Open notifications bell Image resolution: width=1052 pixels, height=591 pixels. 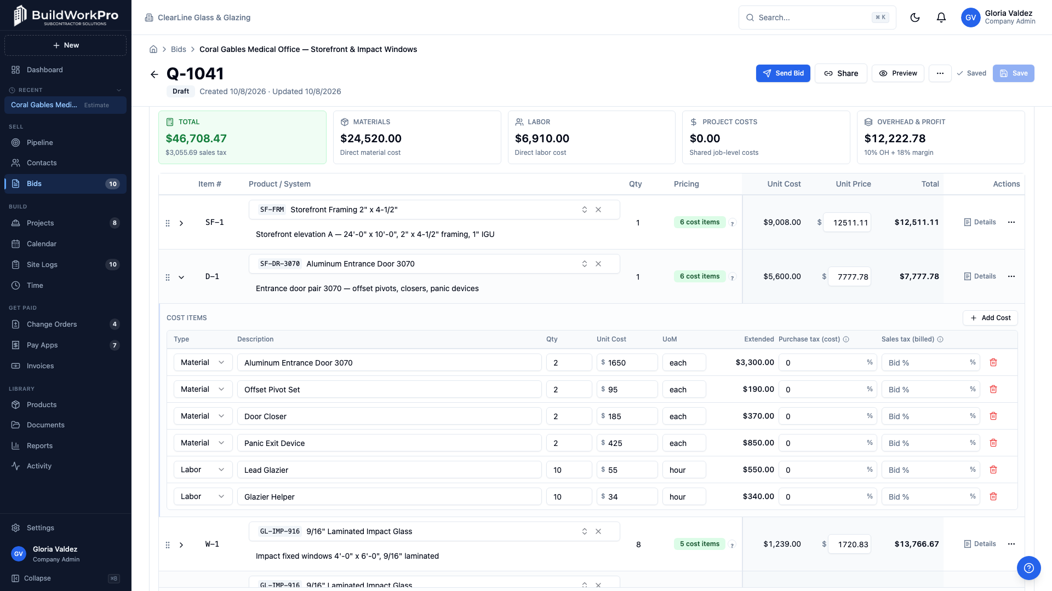[941, 18]
